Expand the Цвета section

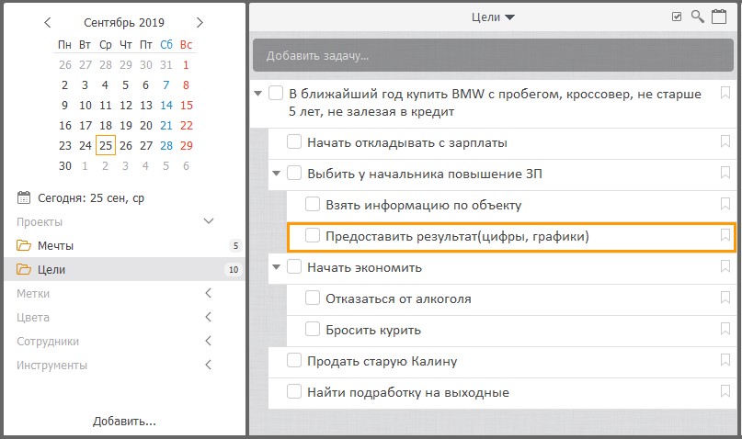point(208,317)
